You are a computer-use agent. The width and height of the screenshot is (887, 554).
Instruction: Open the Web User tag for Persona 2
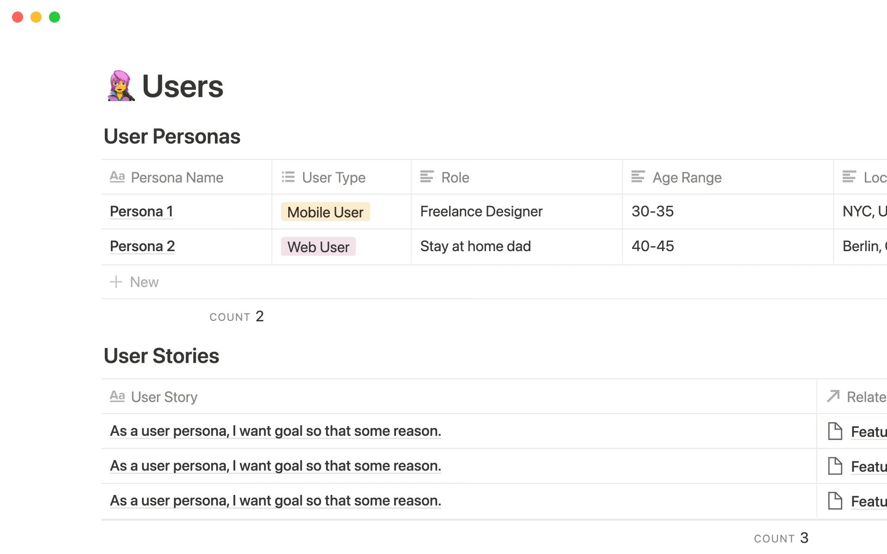[318, 247]
